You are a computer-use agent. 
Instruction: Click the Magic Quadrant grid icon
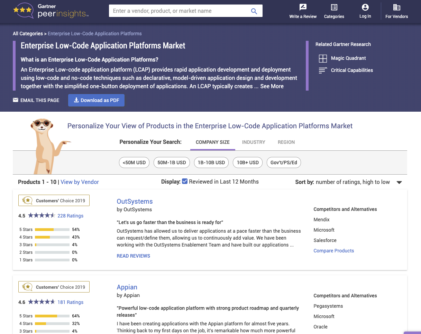323,58
